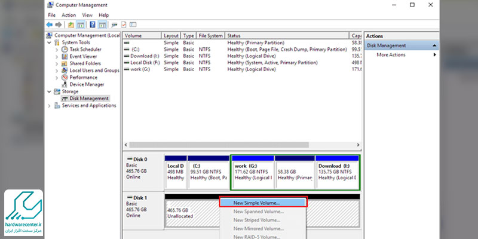This screenshot has height=239, width=478.
Task: Select the Download (I:) 135.75 GB partition
Action: click(337, 172)
